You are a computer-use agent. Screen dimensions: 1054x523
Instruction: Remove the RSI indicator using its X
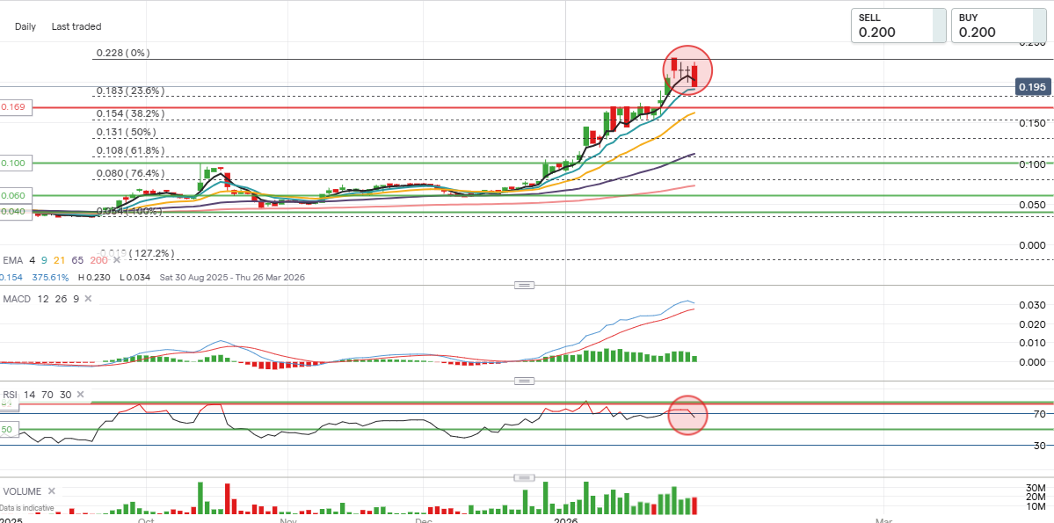[x=81, y=396]
